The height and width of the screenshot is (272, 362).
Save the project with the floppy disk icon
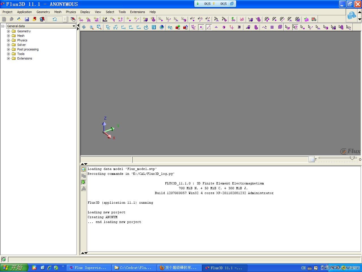point(27,19)
